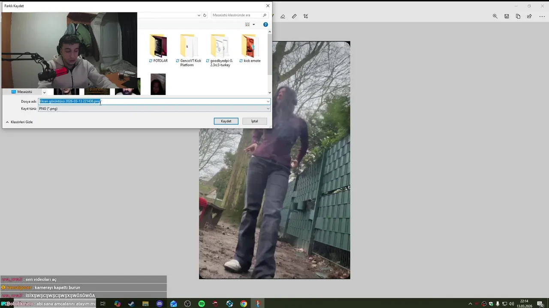Open the GencoVT Kick Platform folder
The image size is (549, 308).
click(x=189, y=50)
